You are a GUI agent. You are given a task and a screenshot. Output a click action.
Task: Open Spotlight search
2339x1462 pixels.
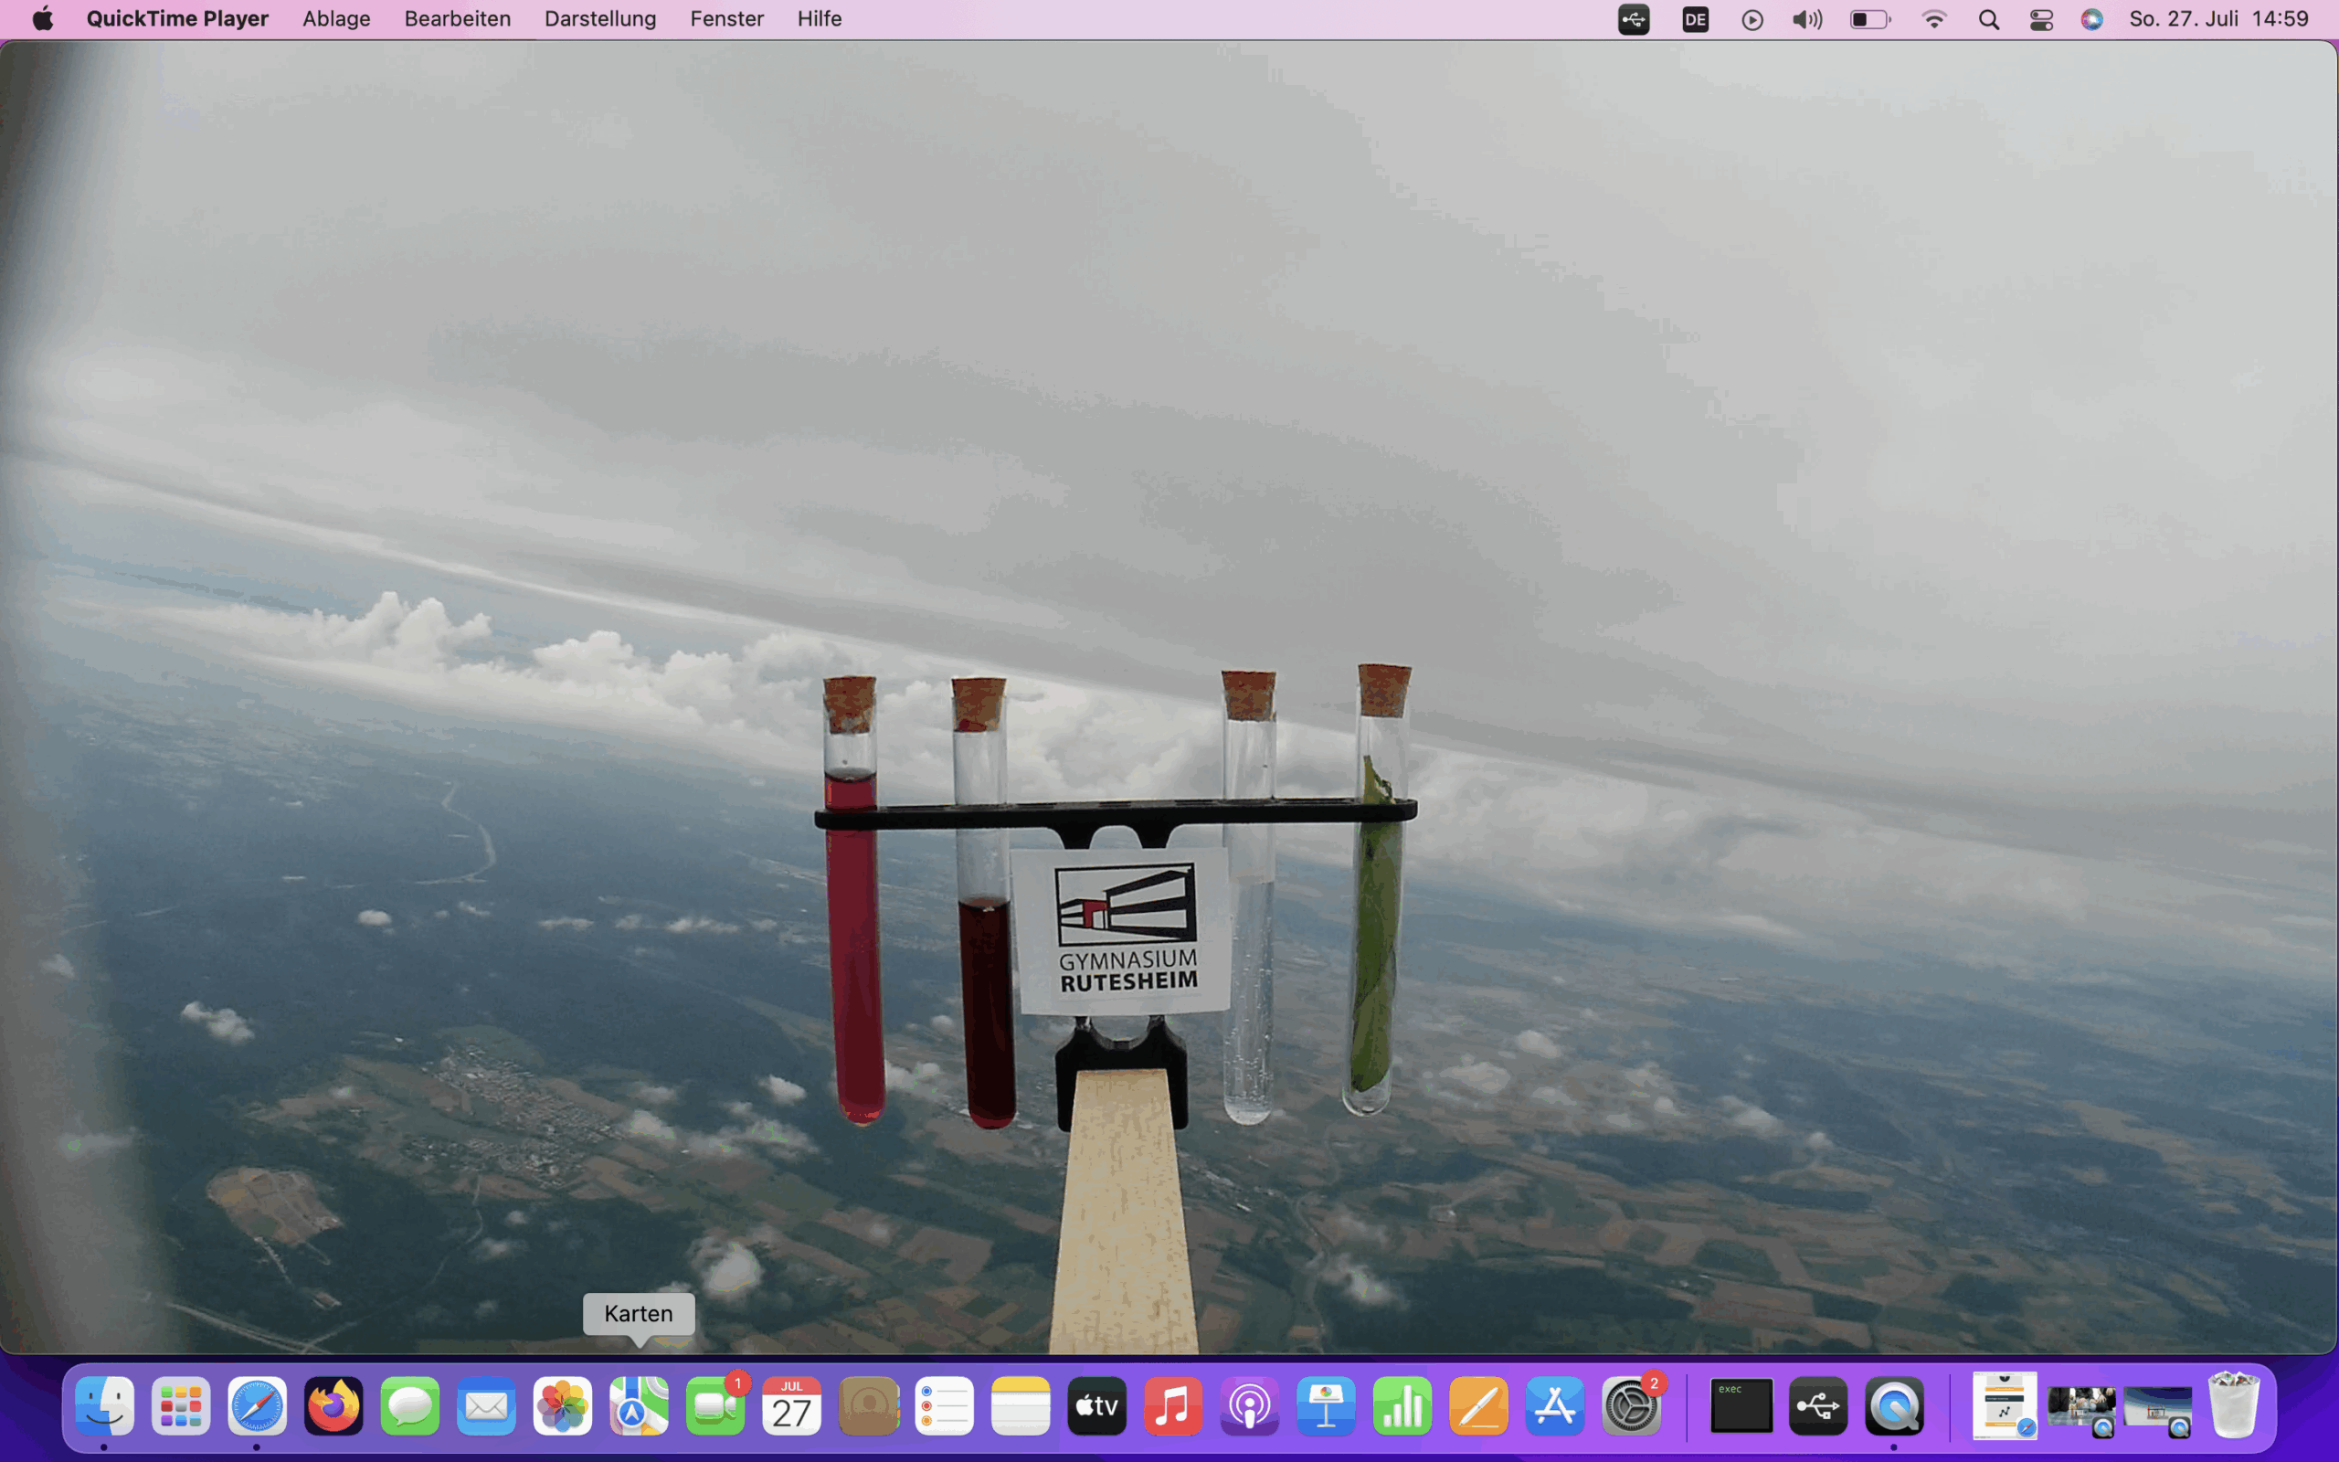tap(1988, 19)
